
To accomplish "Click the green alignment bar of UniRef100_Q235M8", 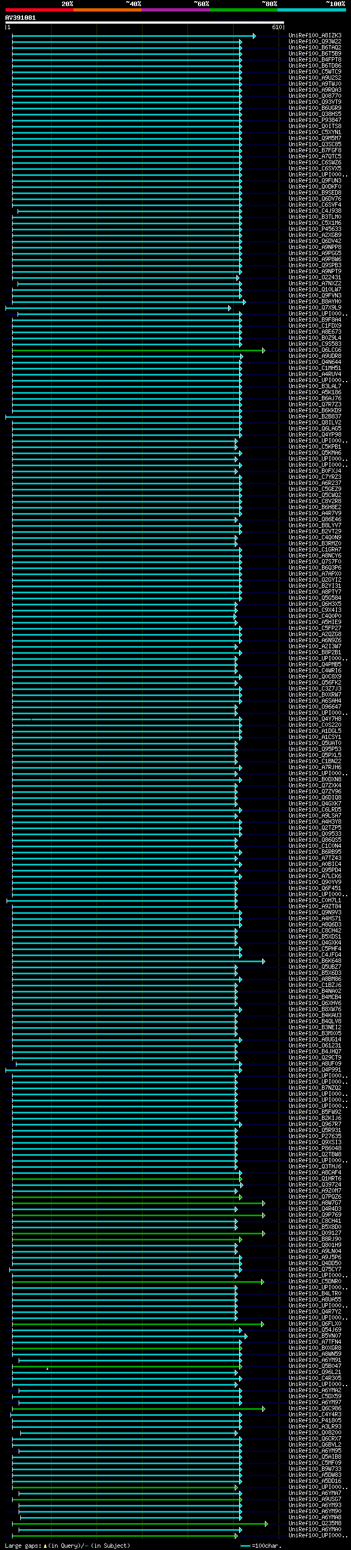I will (x=140, y=1524).
